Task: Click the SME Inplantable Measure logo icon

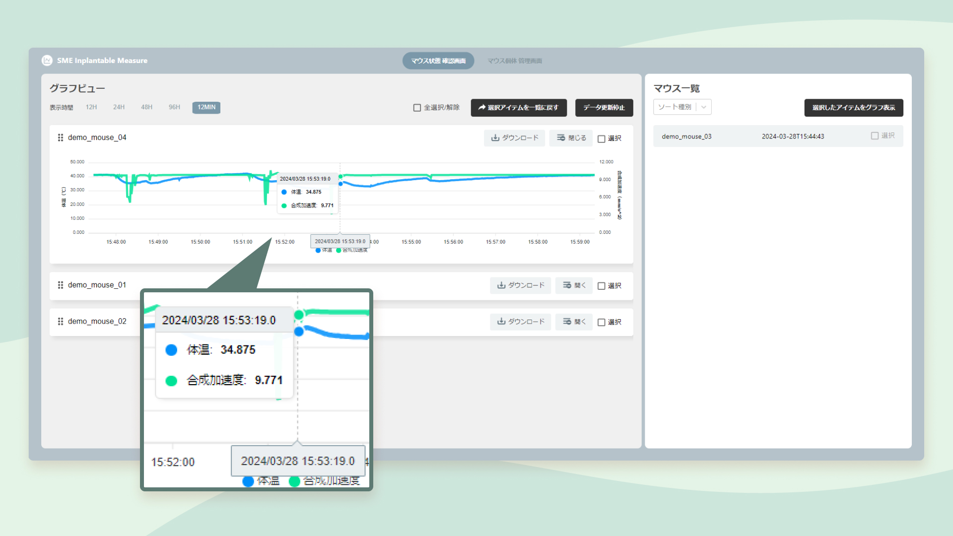Action: point(47,61)
